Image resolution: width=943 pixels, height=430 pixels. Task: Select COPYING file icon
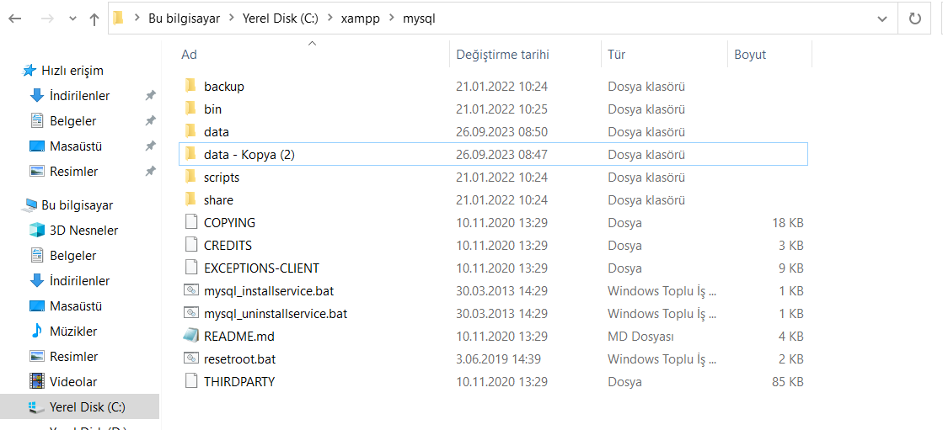coord(190,222)
